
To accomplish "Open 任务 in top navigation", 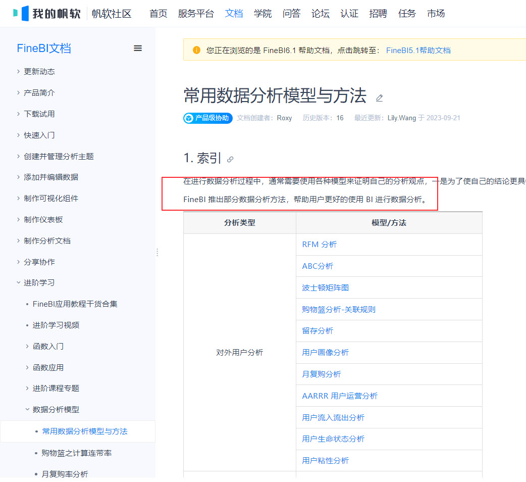I will point(407,14).
